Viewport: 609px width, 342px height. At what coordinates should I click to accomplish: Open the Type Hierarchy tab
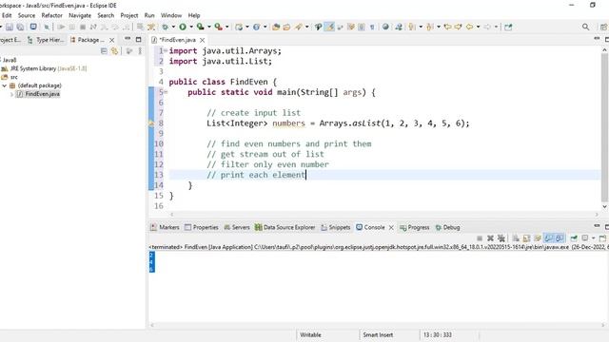click(x=46, y=40)
